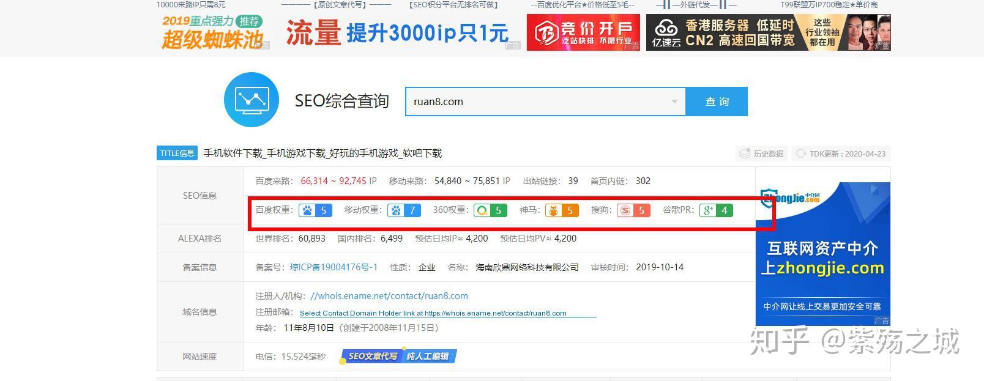Click the 神马 badge showing 5
Screen dimensions: 984x381
[562, 210]
